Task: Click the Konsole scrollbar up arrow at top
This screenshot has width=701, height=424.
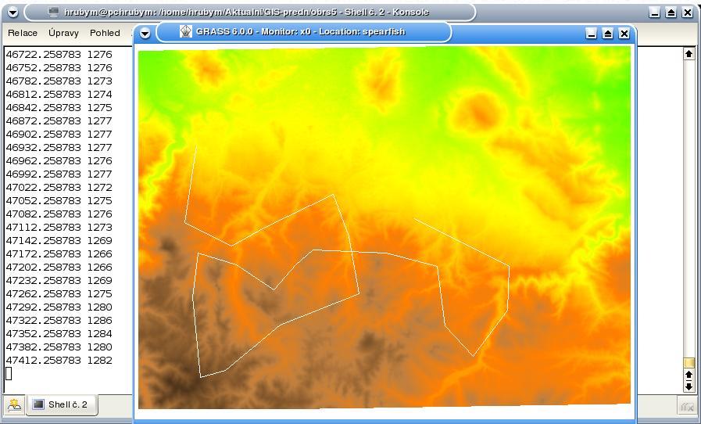Action: [688, 54]
